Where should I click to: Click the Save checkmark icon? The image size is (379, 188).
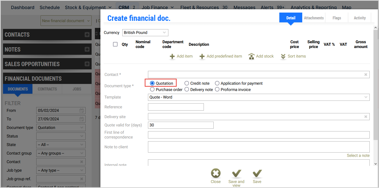[257, 174]
